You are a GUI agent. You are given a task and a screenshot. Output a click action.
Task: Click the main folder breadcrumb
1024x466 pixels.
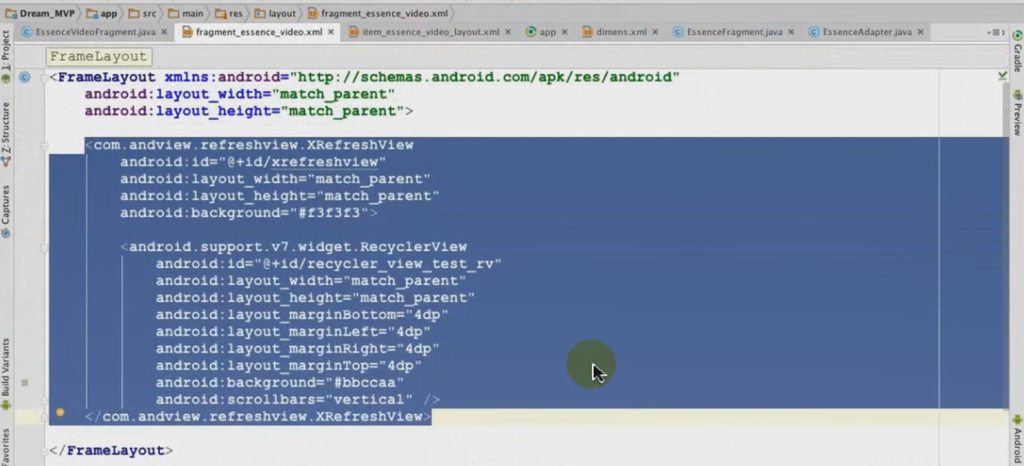pyautogui.click(x=186, y=14)
